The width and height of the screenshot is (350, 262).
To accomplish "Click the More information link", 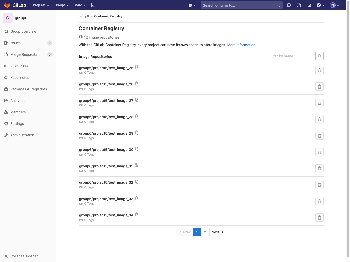I will [241, 45].
